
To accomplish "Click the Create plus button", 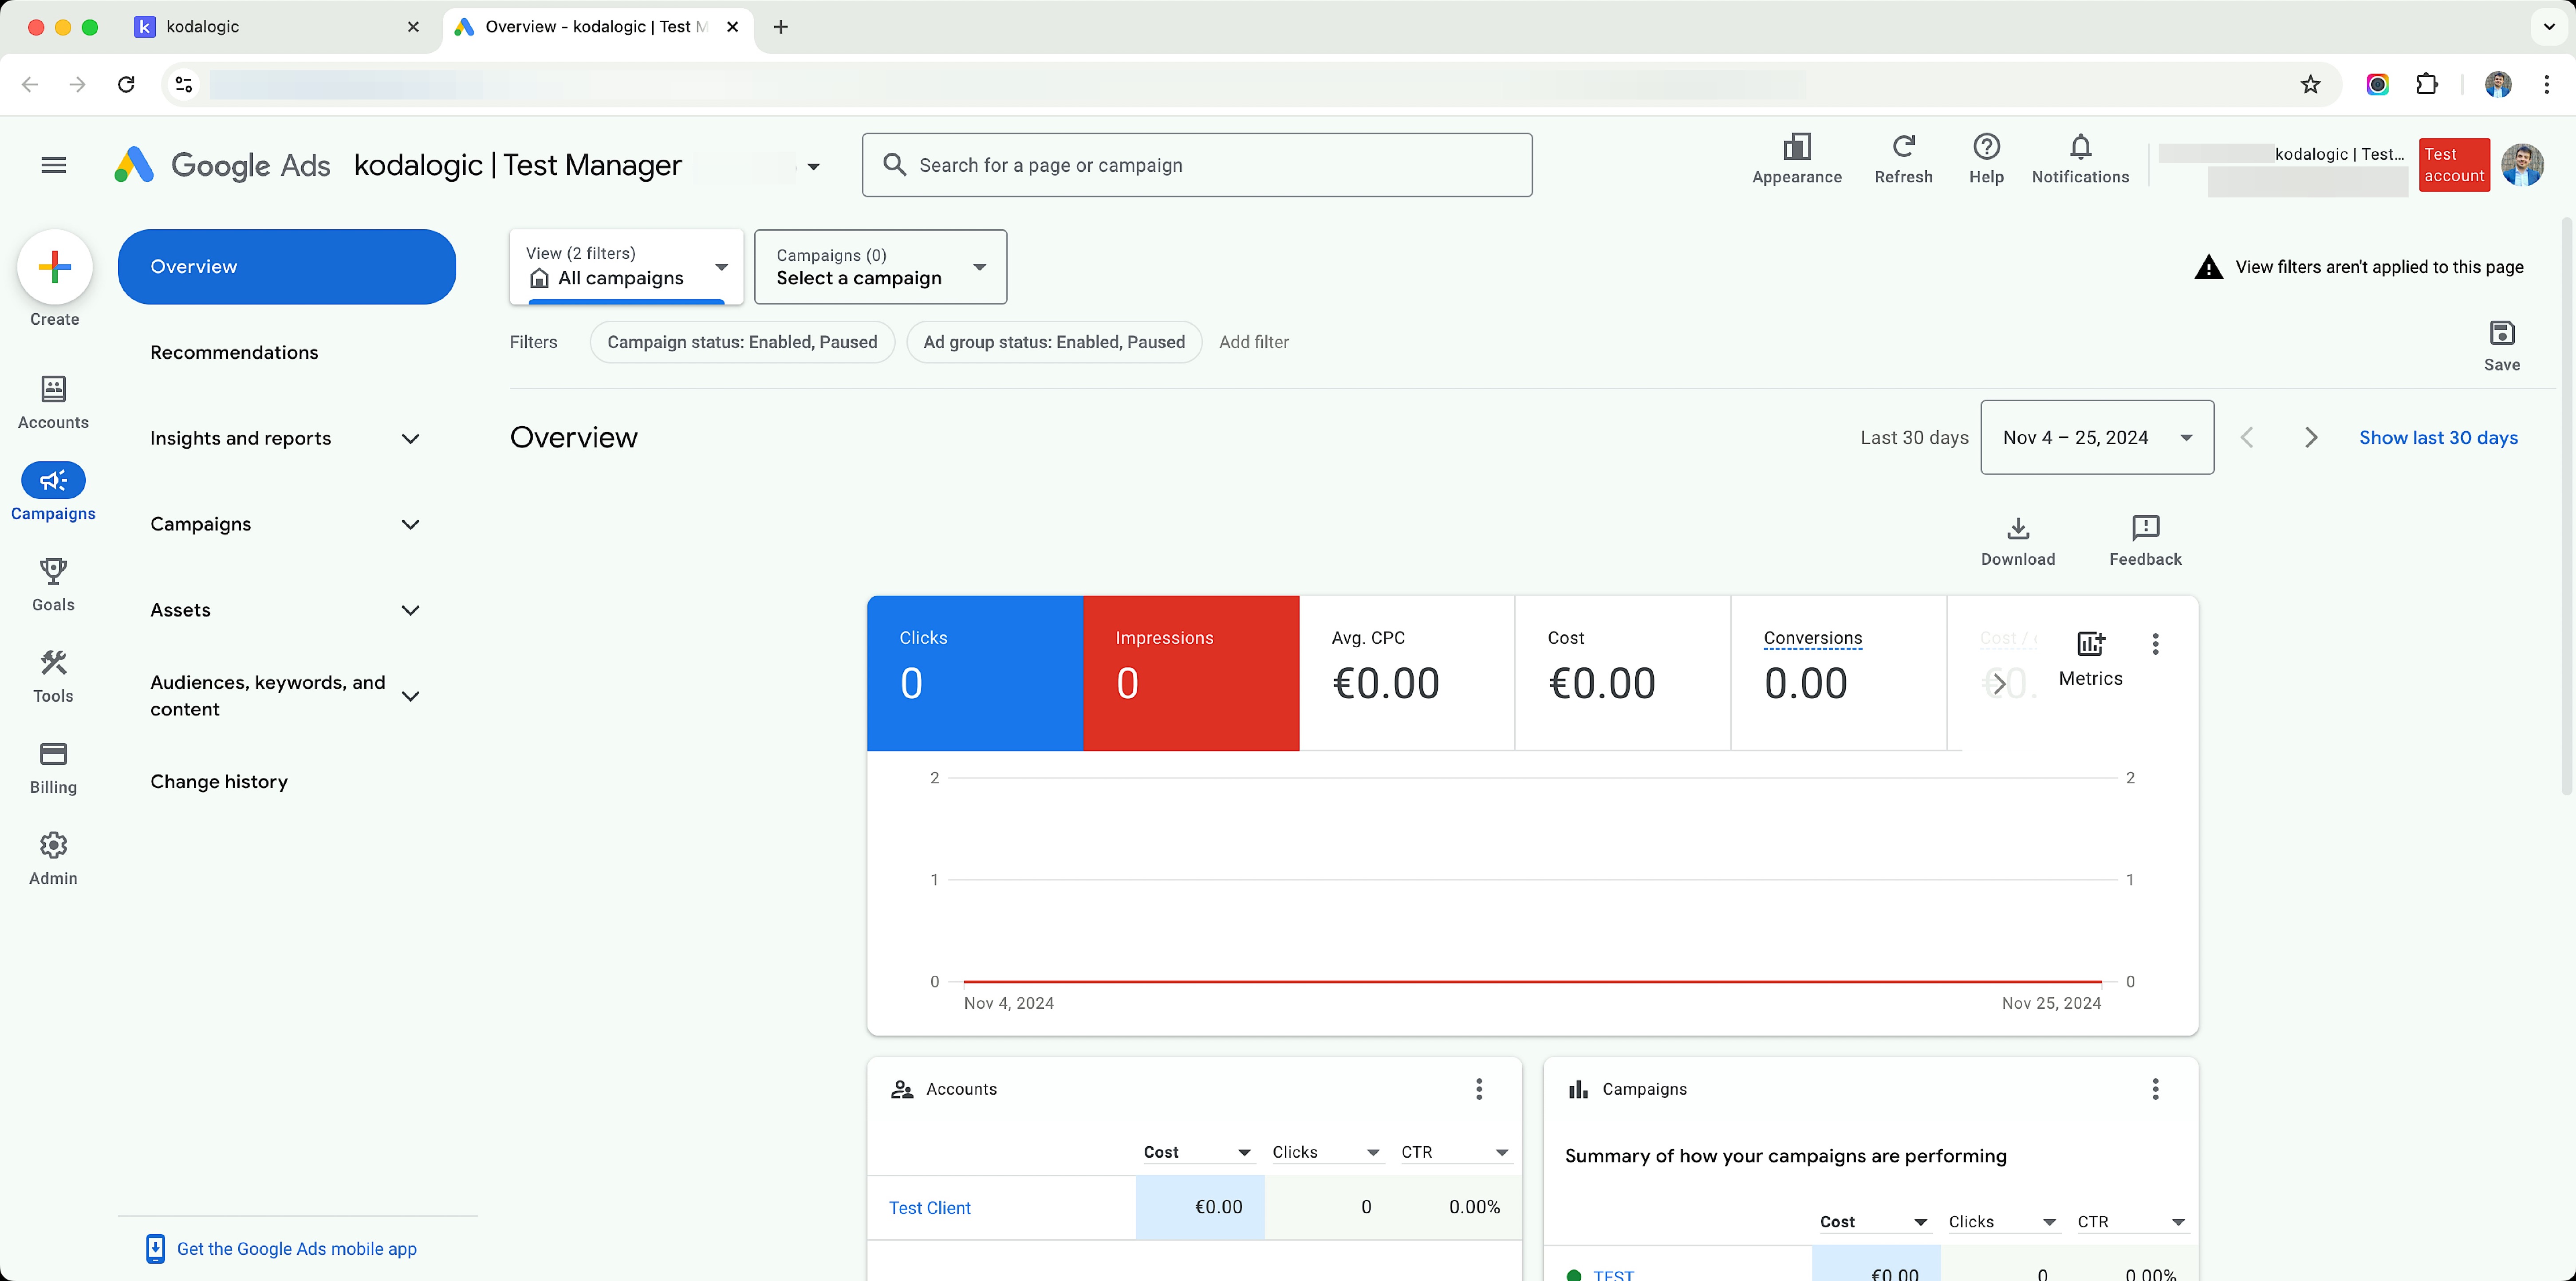I will (x=54, y=267).
